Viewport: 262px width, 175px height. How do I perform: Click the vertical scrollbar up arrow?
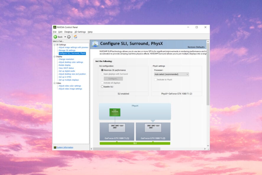[208, 42]
